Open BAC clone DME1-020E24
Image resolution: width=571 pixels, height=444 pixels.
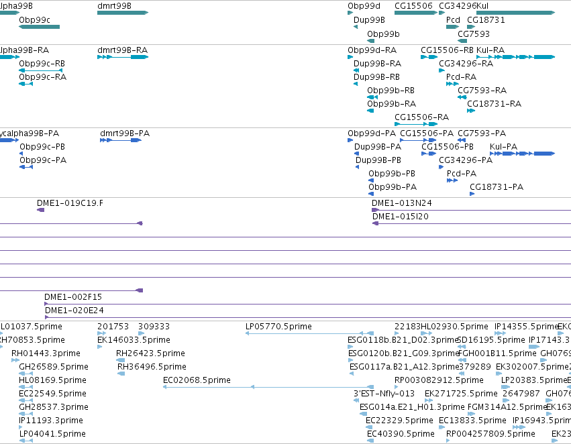74,311
